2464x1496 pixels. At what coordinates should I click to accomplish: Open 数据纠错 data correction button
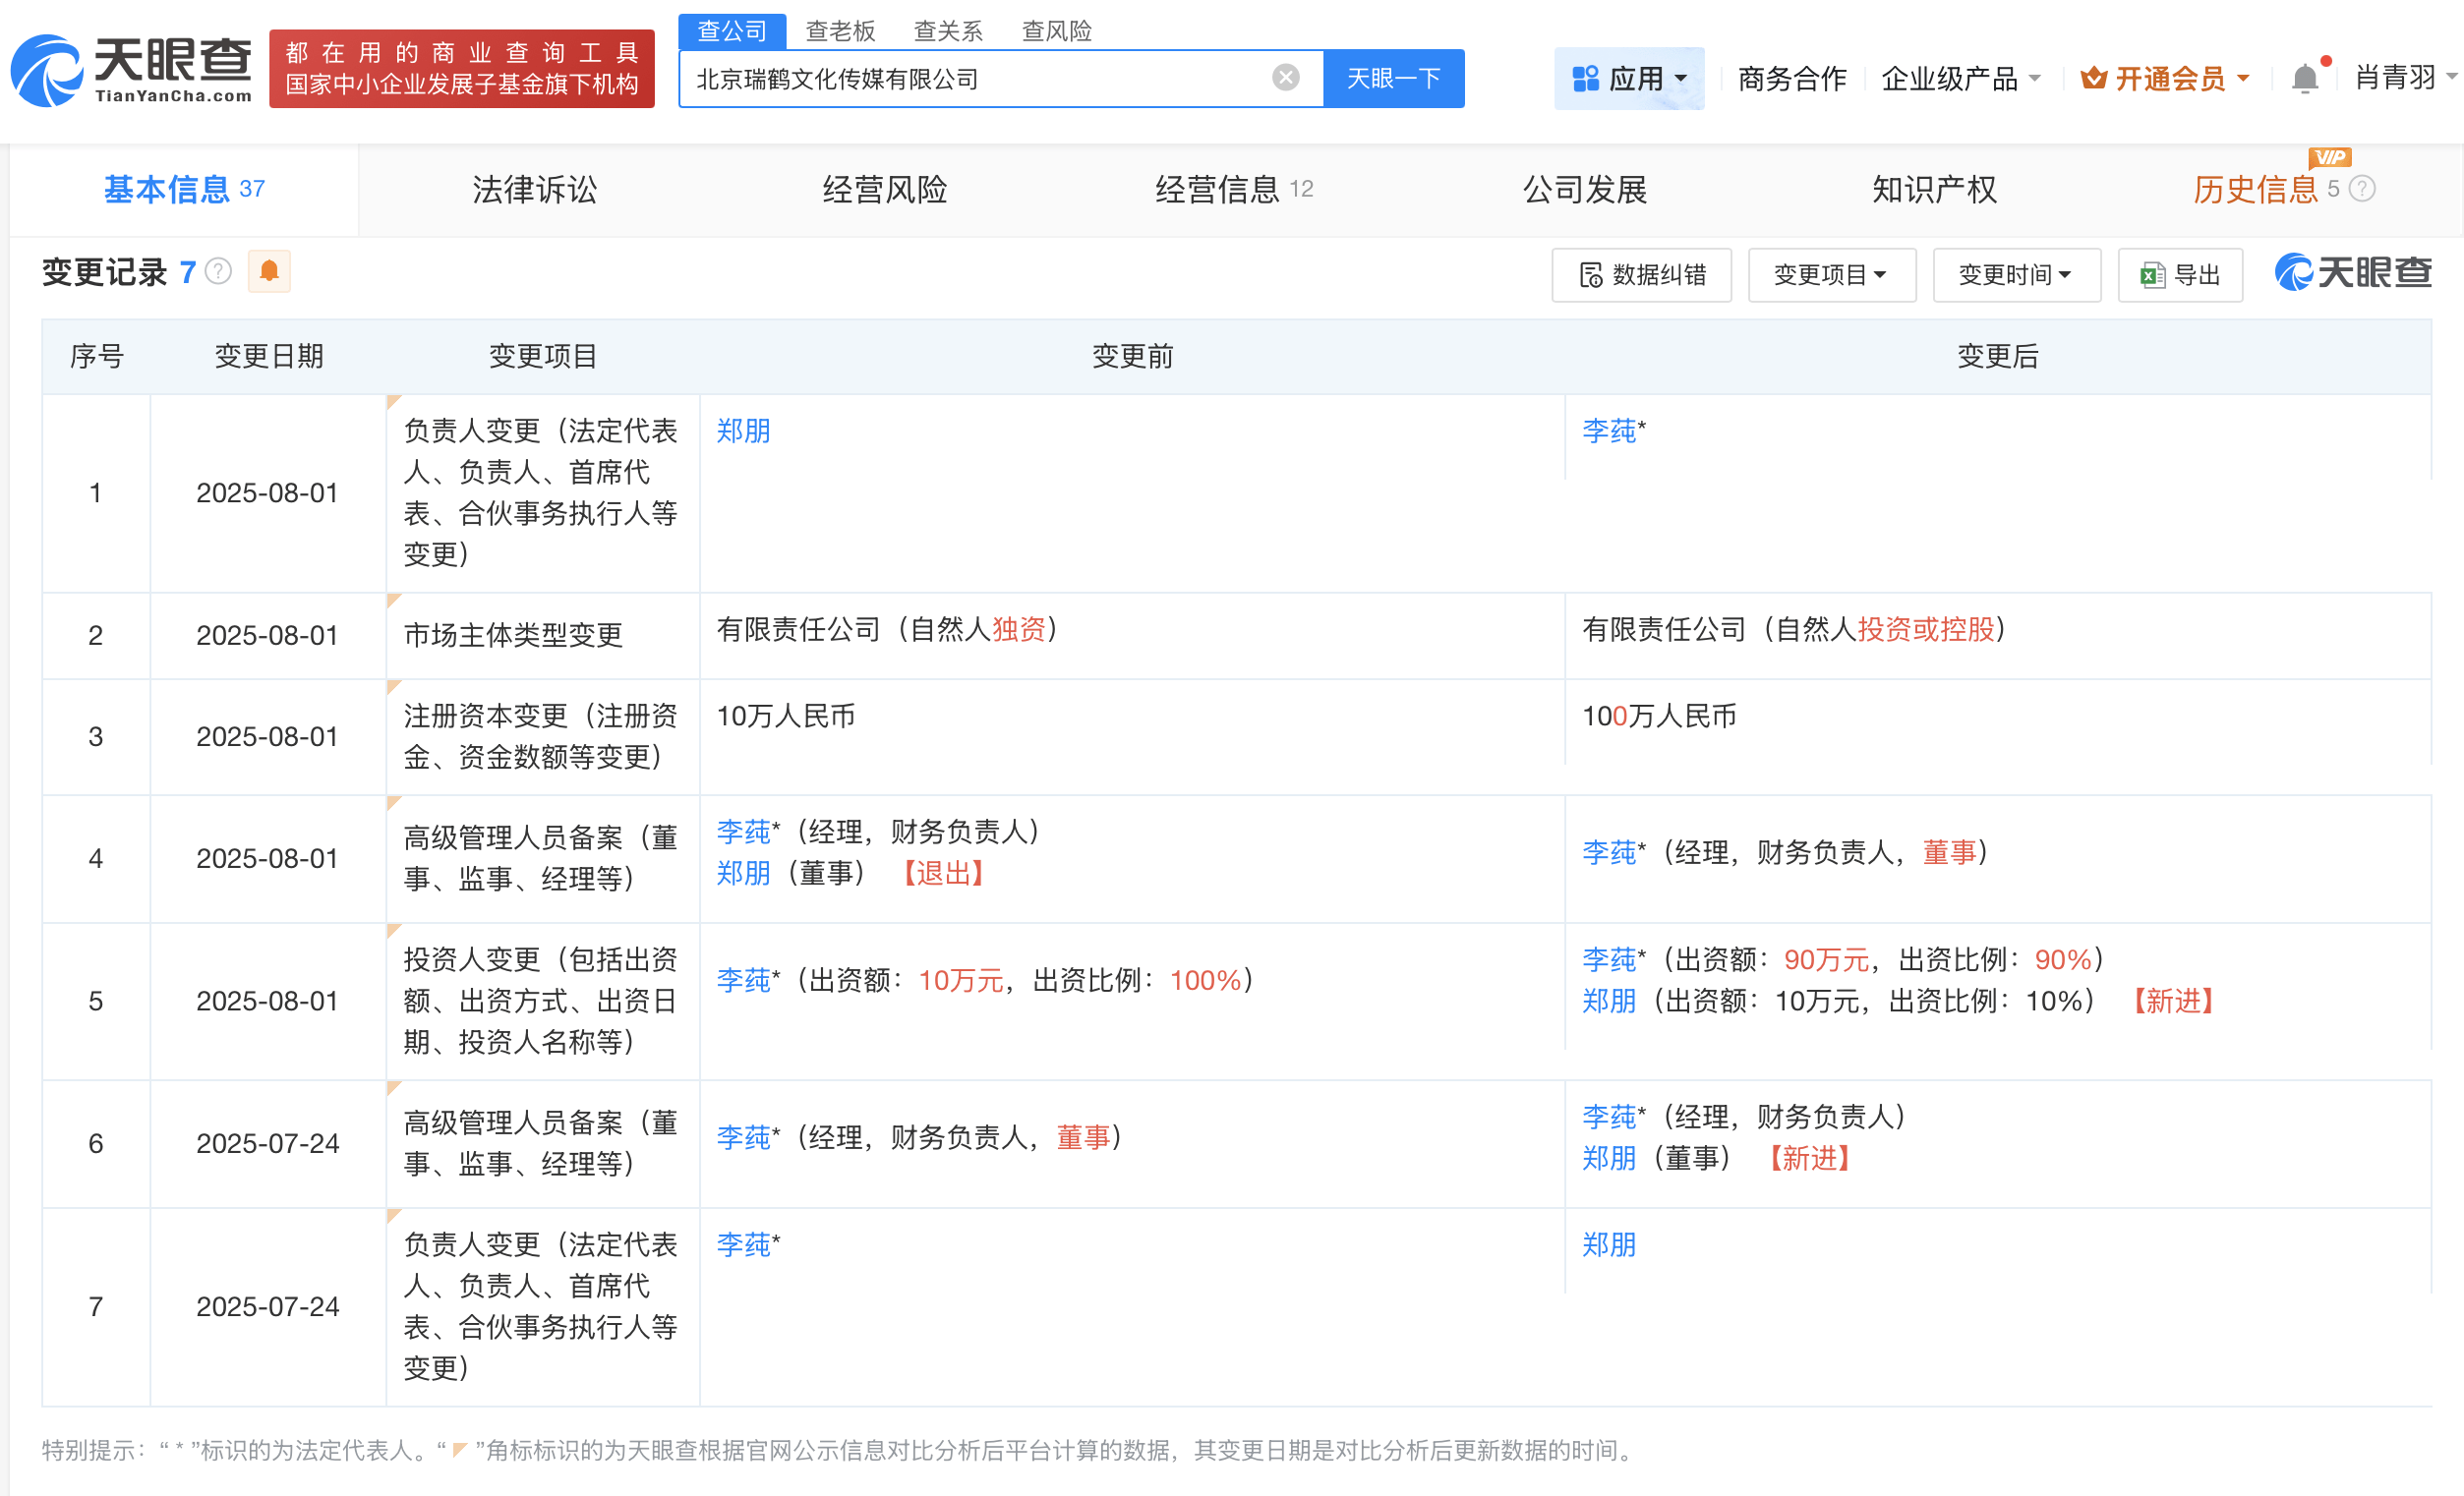(x=1641, y=275)
